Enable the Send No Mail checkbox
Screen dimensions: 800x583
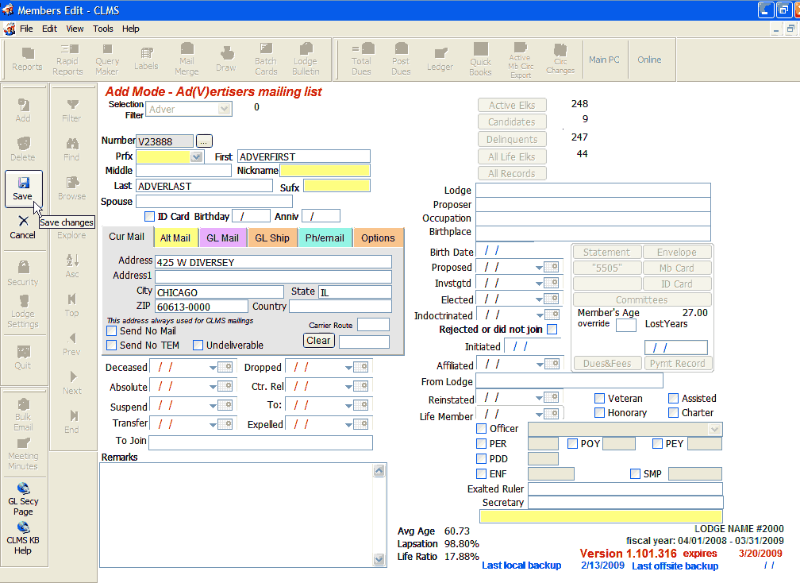112,330
